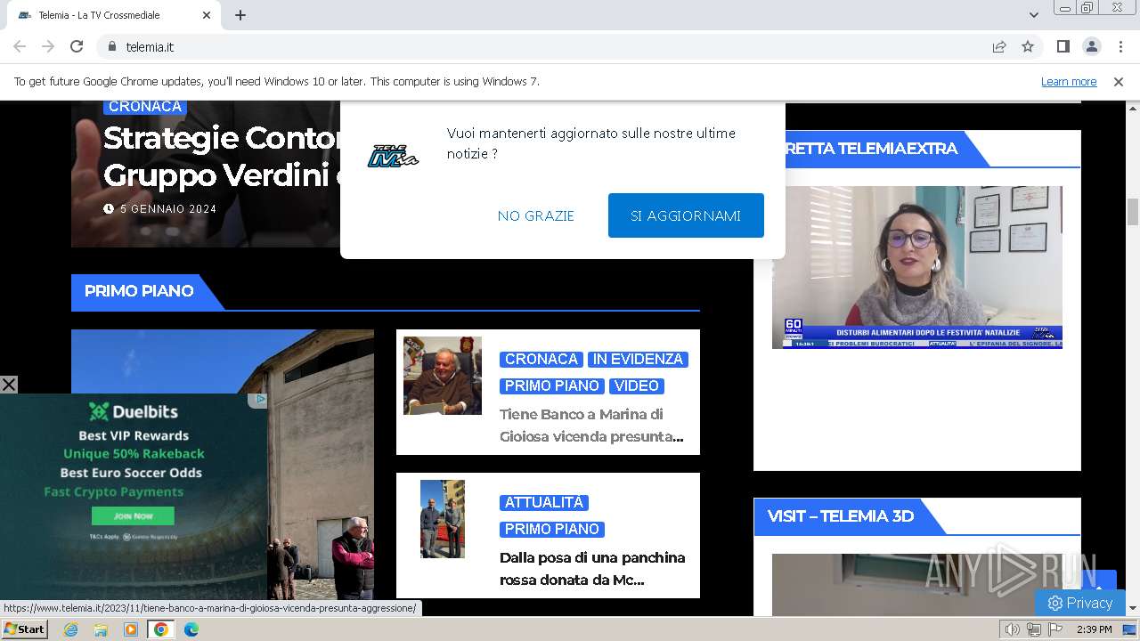The width and height of the screenshot is (1140, 641).
Task: View site lock information icon
Action: [112, 46]
